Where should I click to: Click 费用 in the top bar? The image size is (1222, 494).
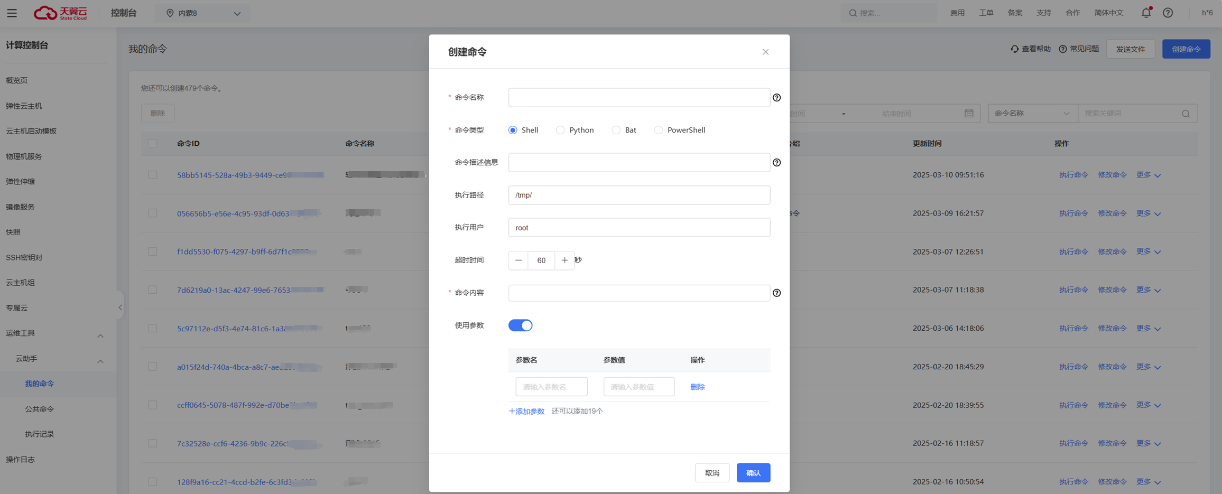click(957, 13)
